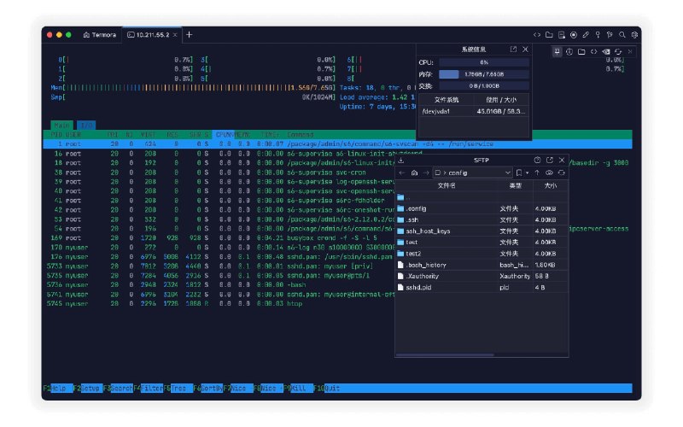Expand the SFTP path history dropdown
Screen dimensions: 683x427
[507, 173]
